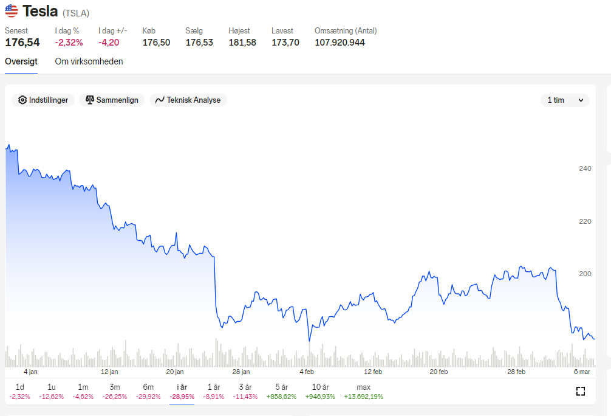
Task: Select the 10 år time range
Action: (320, 392)
